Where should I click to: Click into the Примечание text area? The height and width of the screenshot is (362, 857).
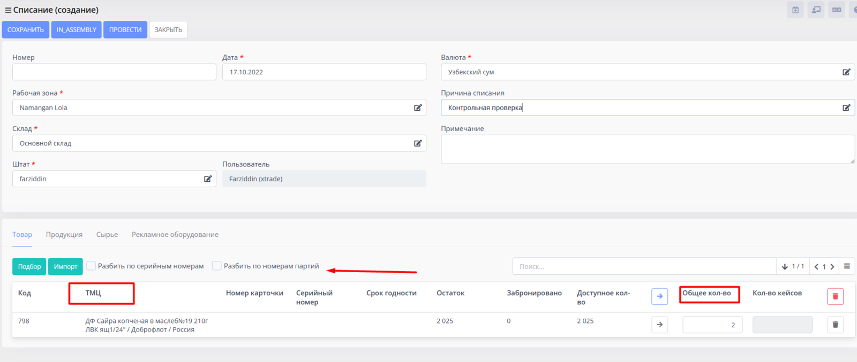(647, 149)
